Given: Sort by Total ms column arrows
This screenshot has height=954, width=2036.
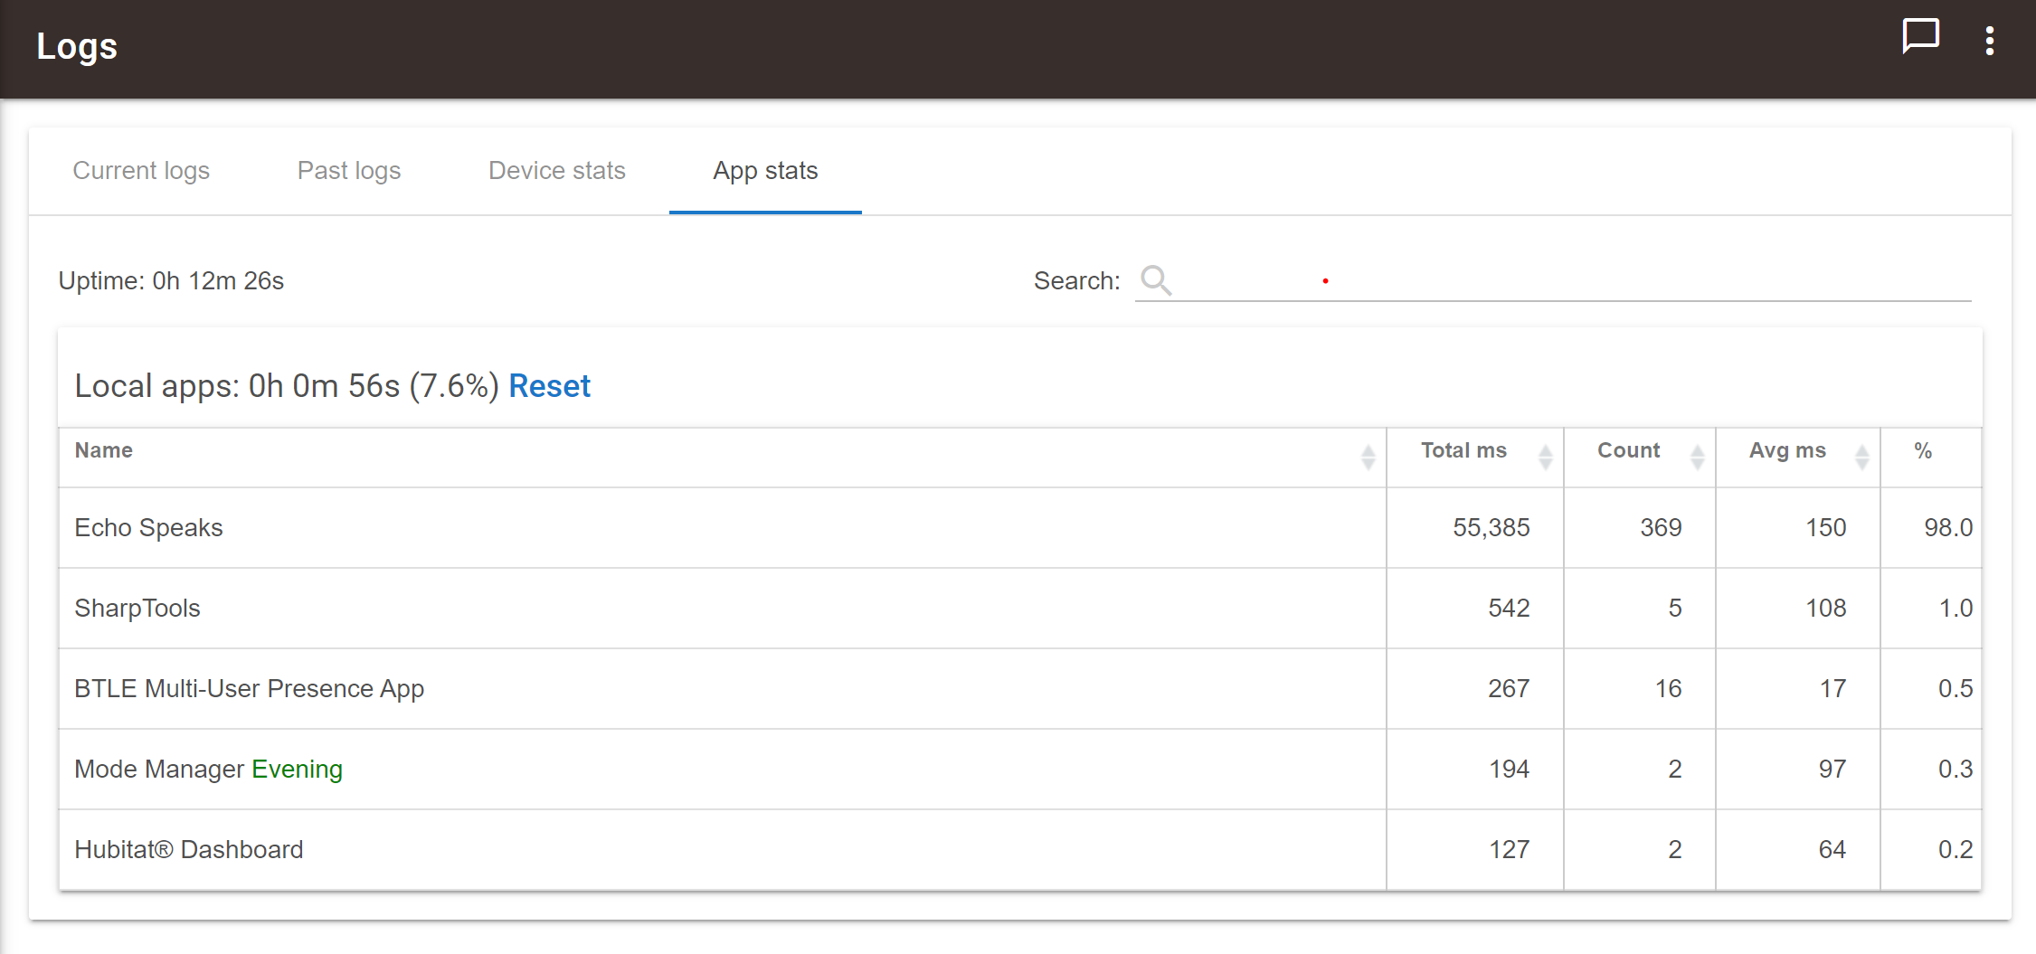Looking at the screenshot, I should pos(1545,457).
